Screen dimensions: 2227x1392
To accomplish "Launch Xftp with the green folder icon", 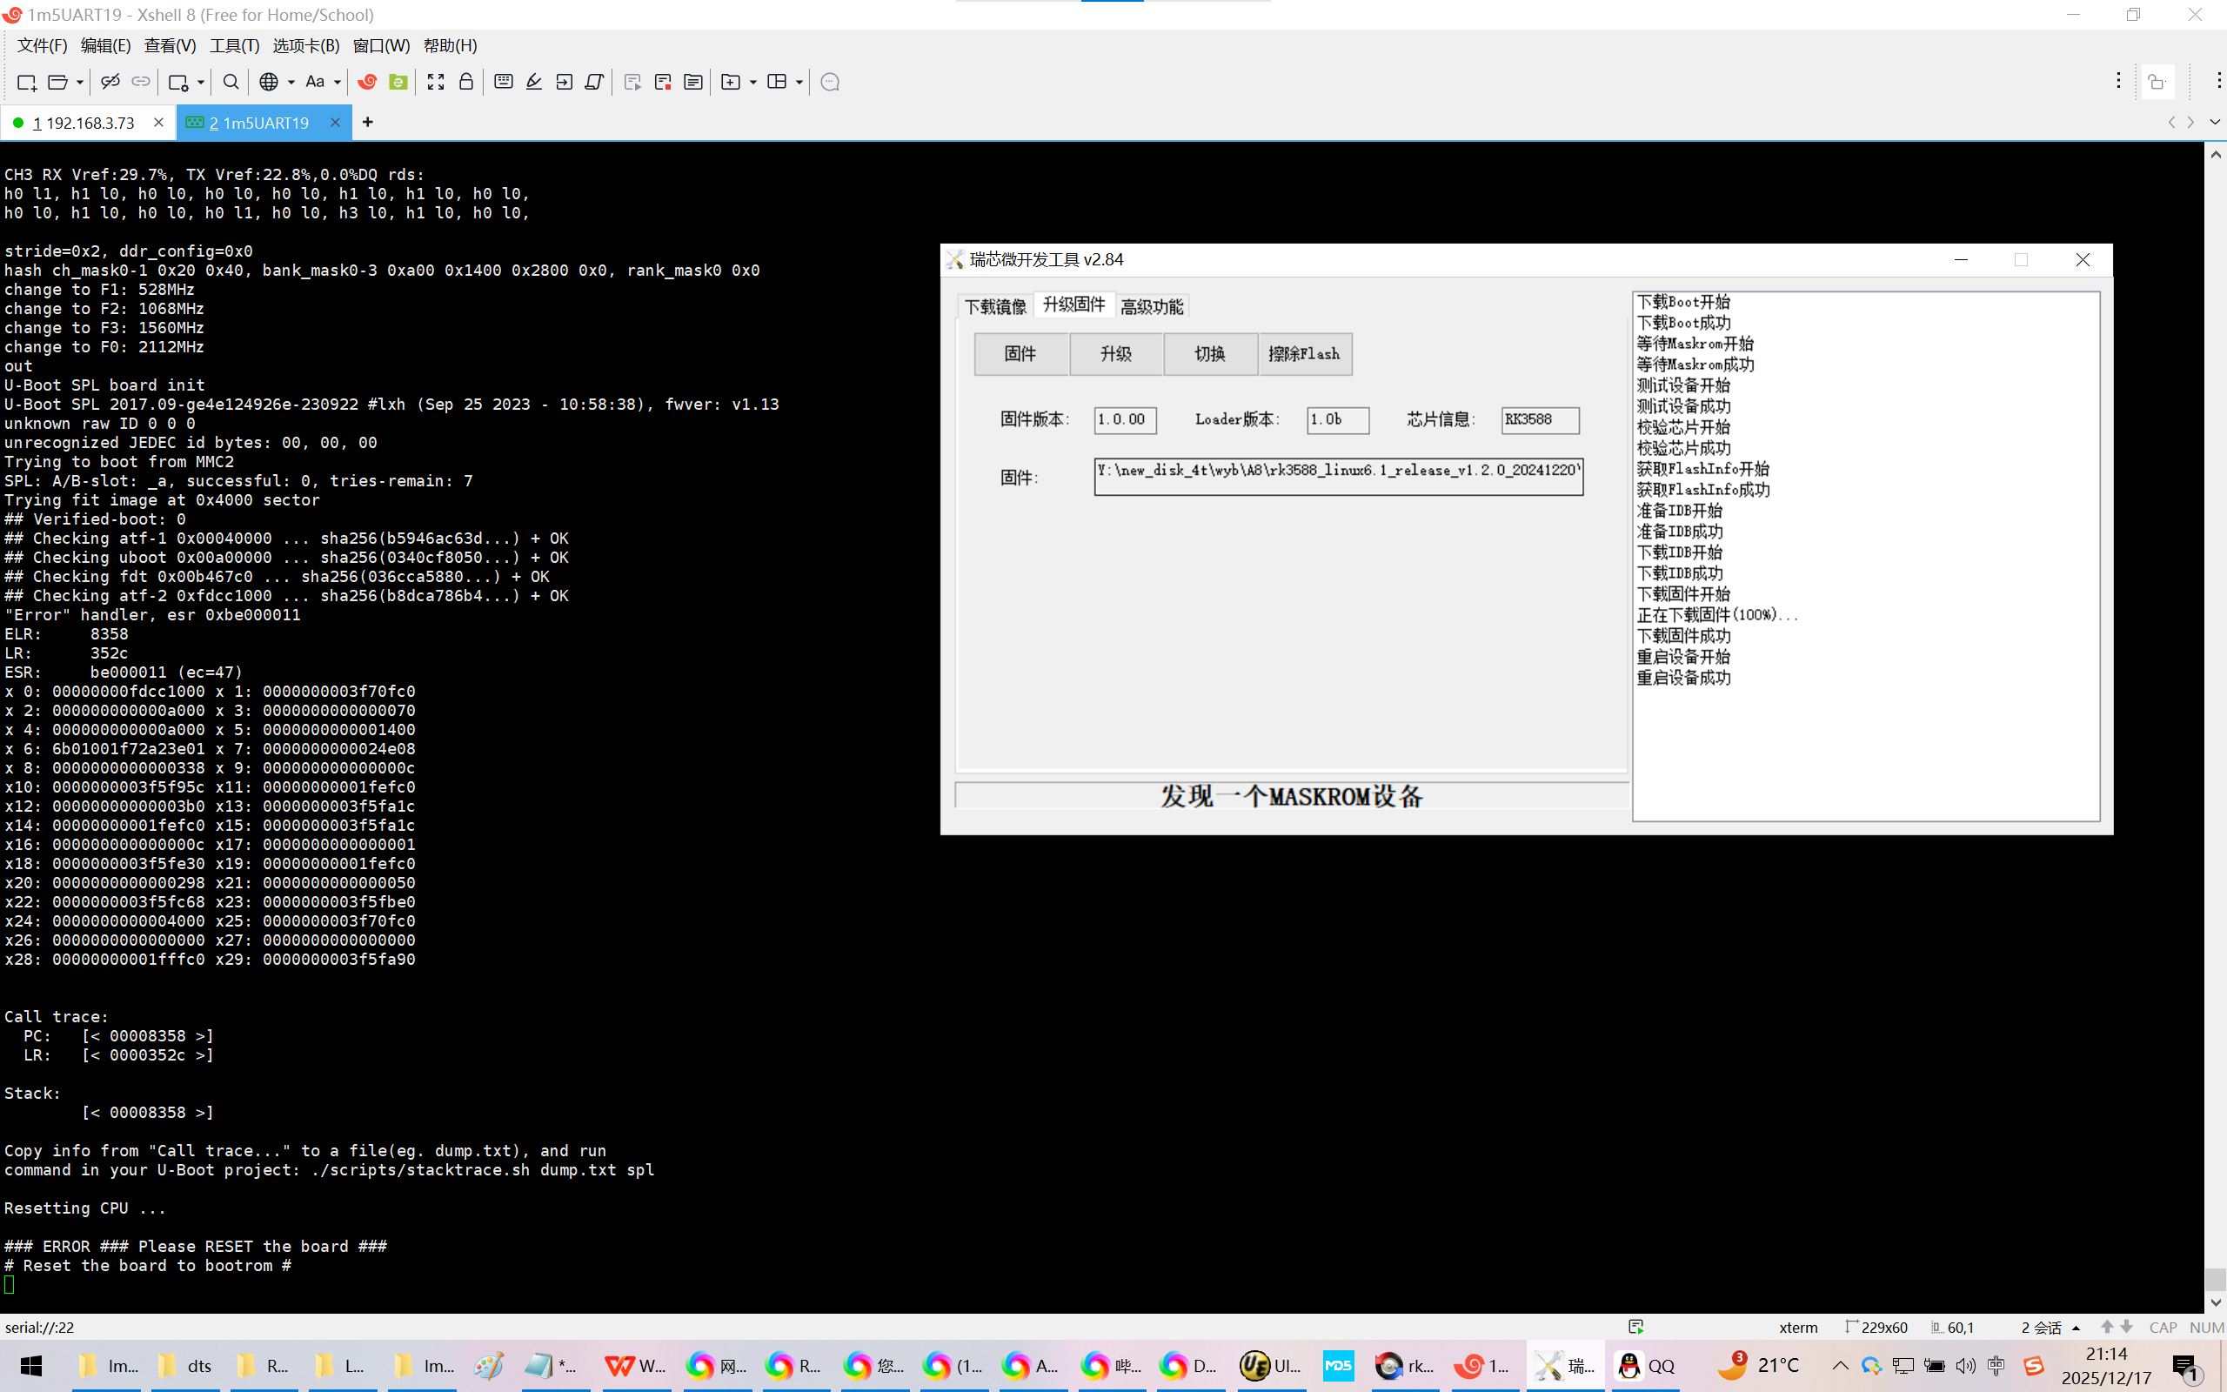I will click(398, 82).
